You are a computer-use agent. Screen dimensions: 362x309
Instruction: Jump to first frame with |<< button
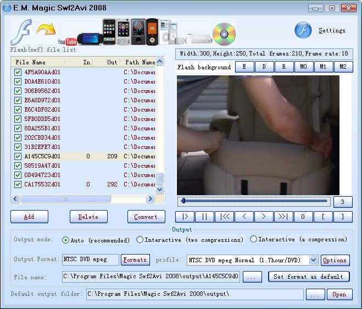224,217
